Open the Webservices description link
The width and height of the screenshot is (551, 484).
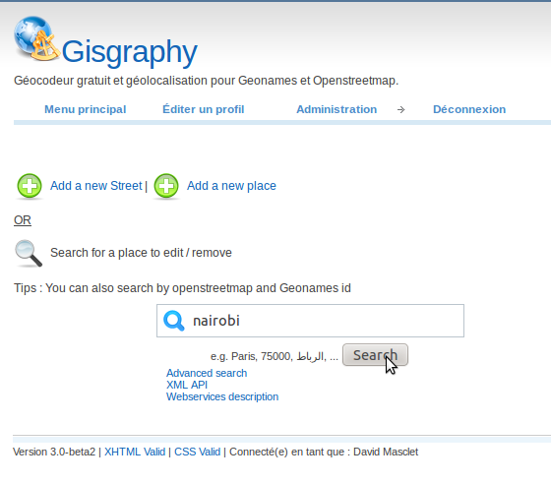[222, 396]
